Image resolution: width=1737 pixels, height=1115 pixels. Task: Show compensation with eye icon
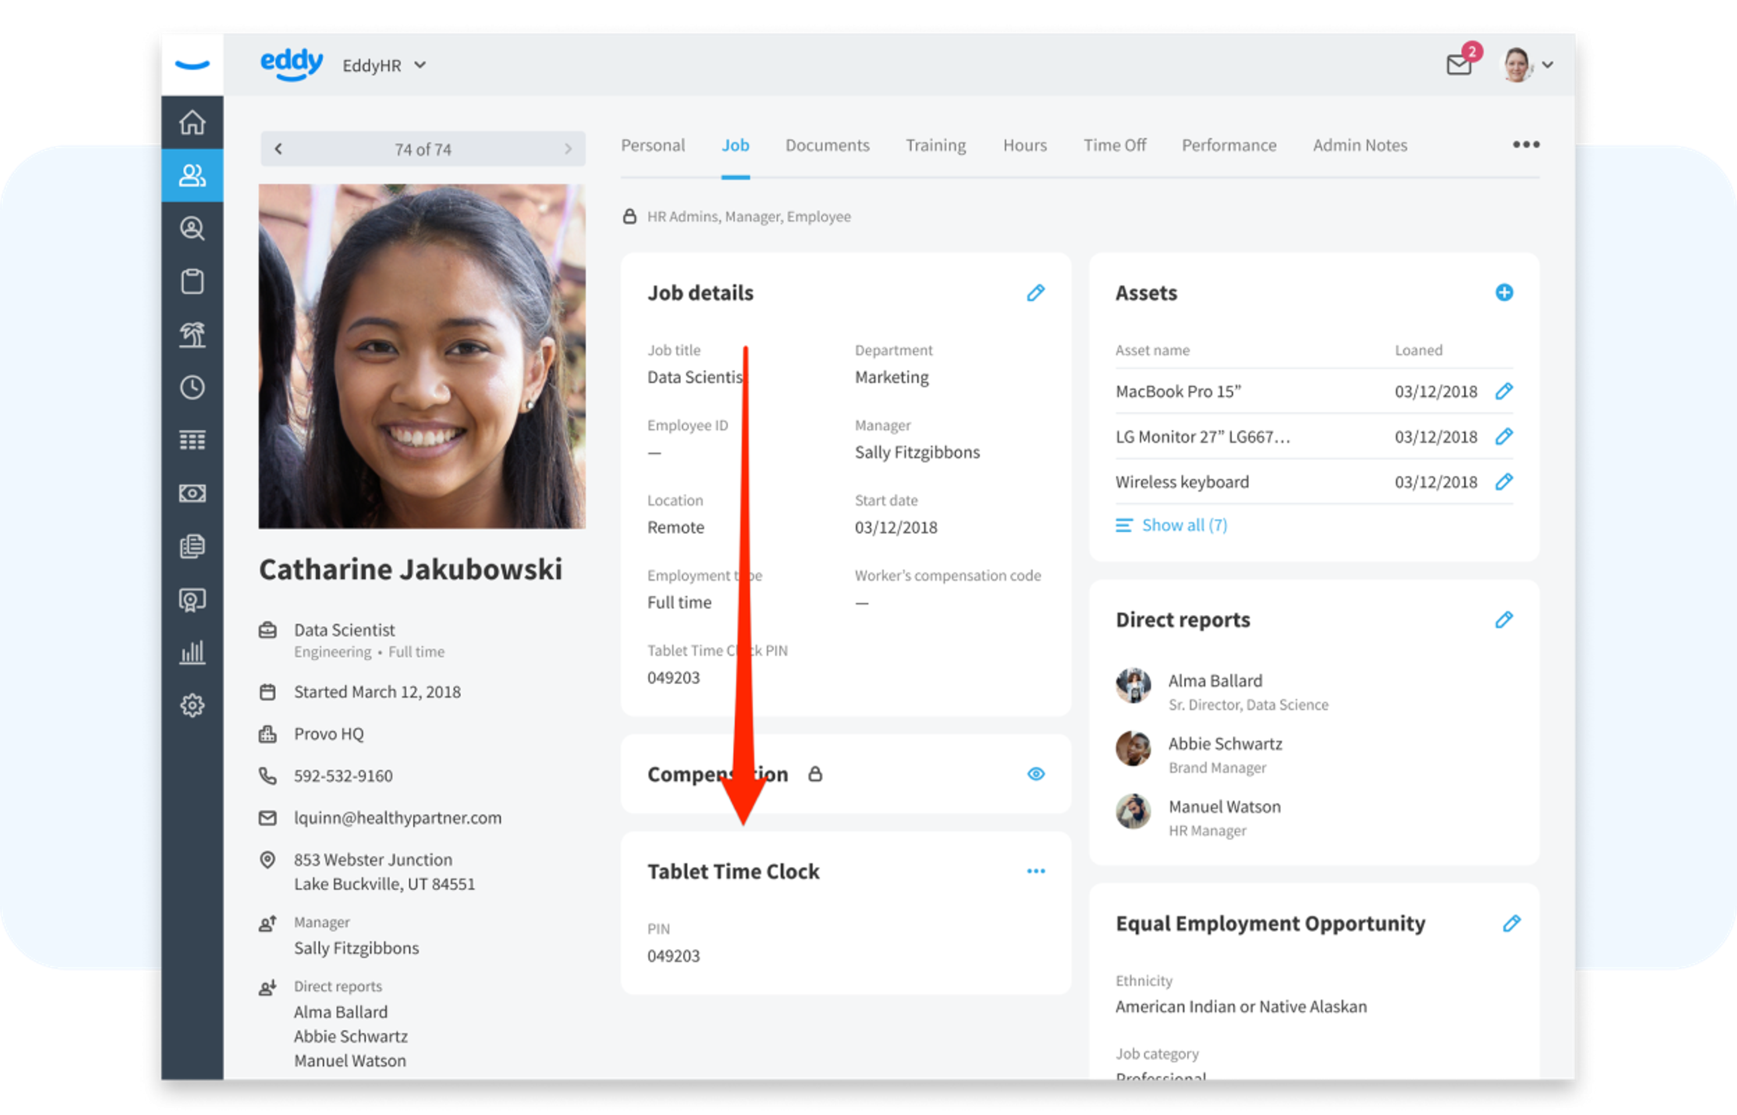[1035, 774]
